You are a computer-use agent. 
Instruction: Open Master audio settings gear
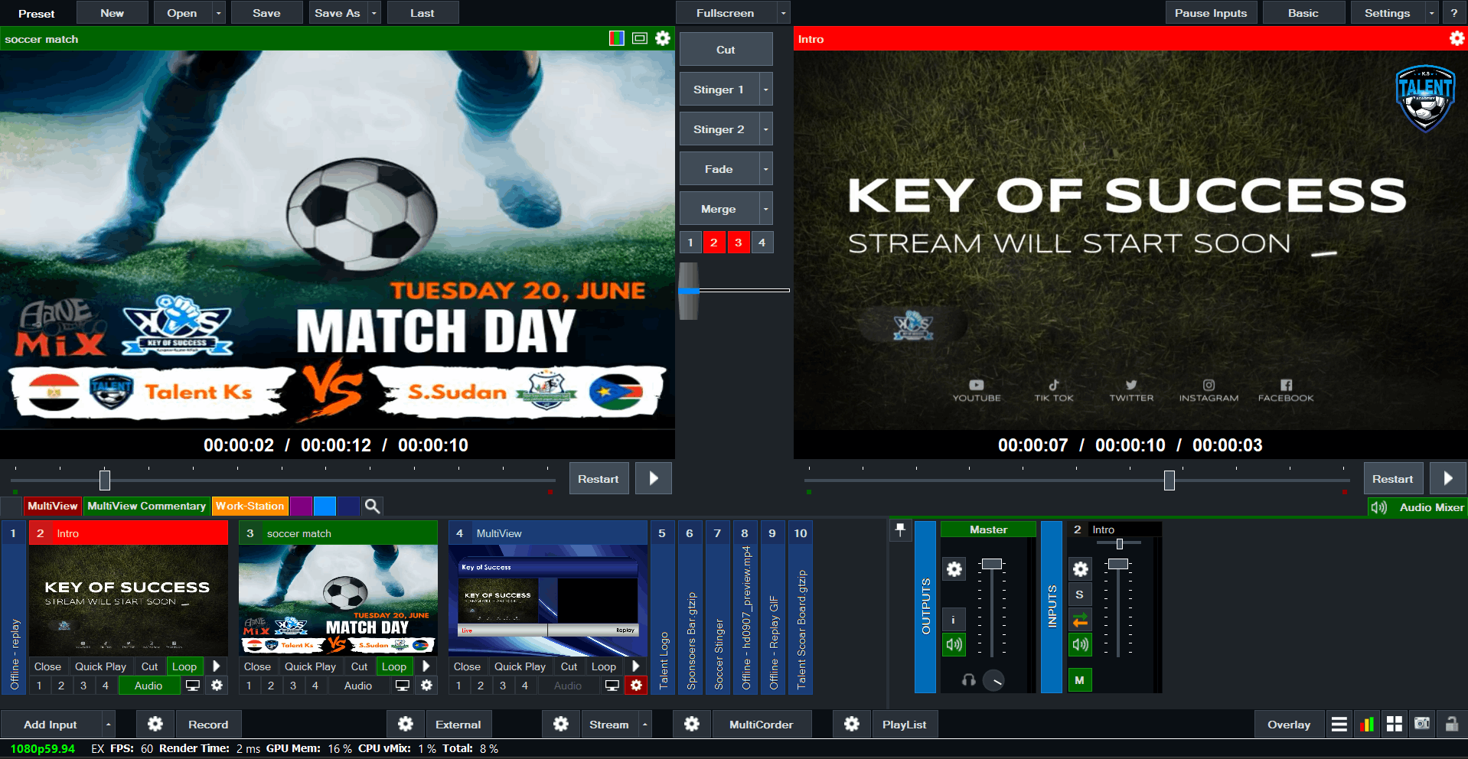(954, 569)
